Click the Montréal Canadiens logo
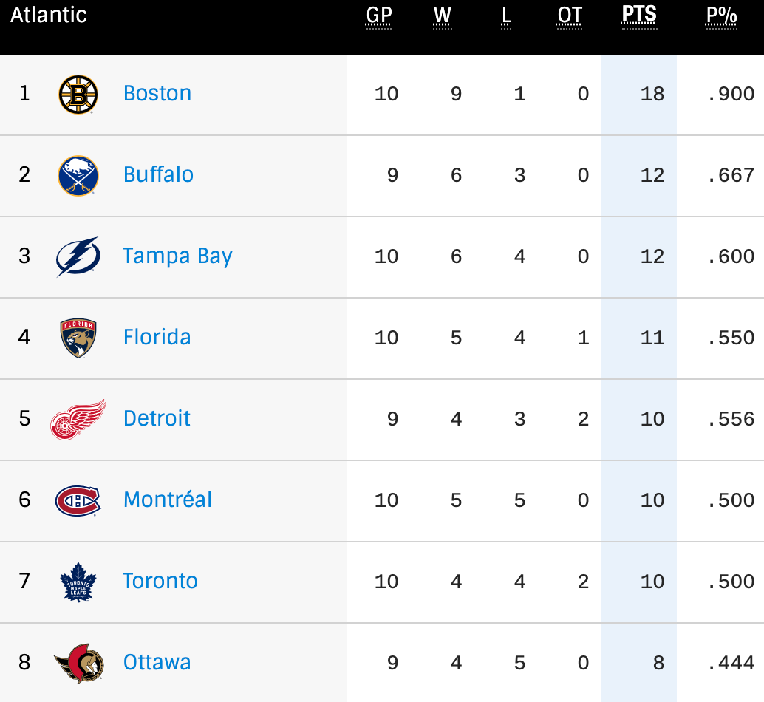Viewport: 764px width, 702px height. [78, 500]
